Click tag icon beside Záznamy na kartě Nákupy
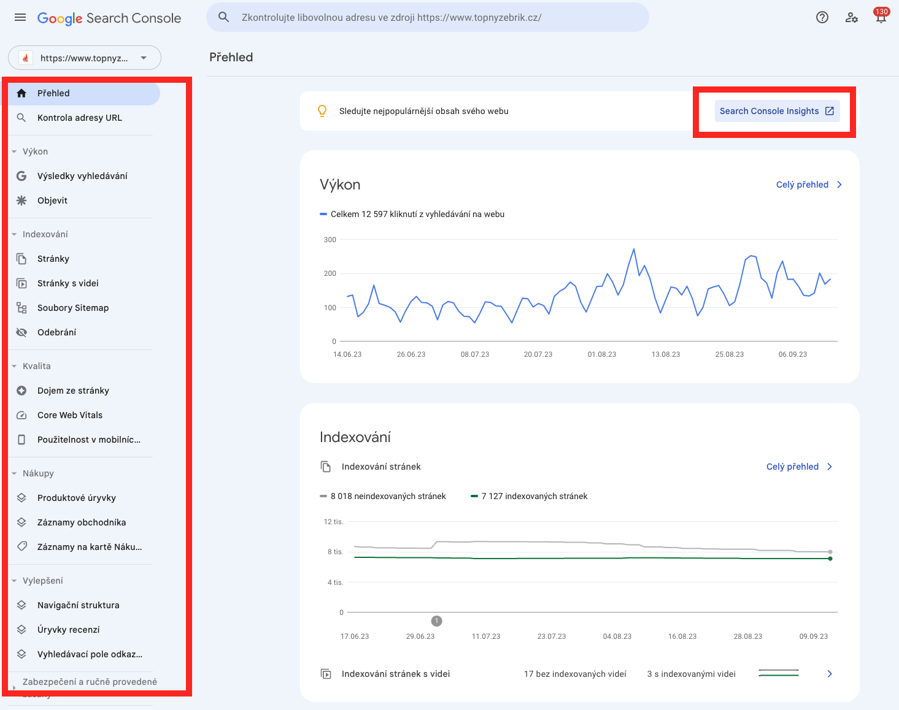899x710 pixels. point(21,546)
